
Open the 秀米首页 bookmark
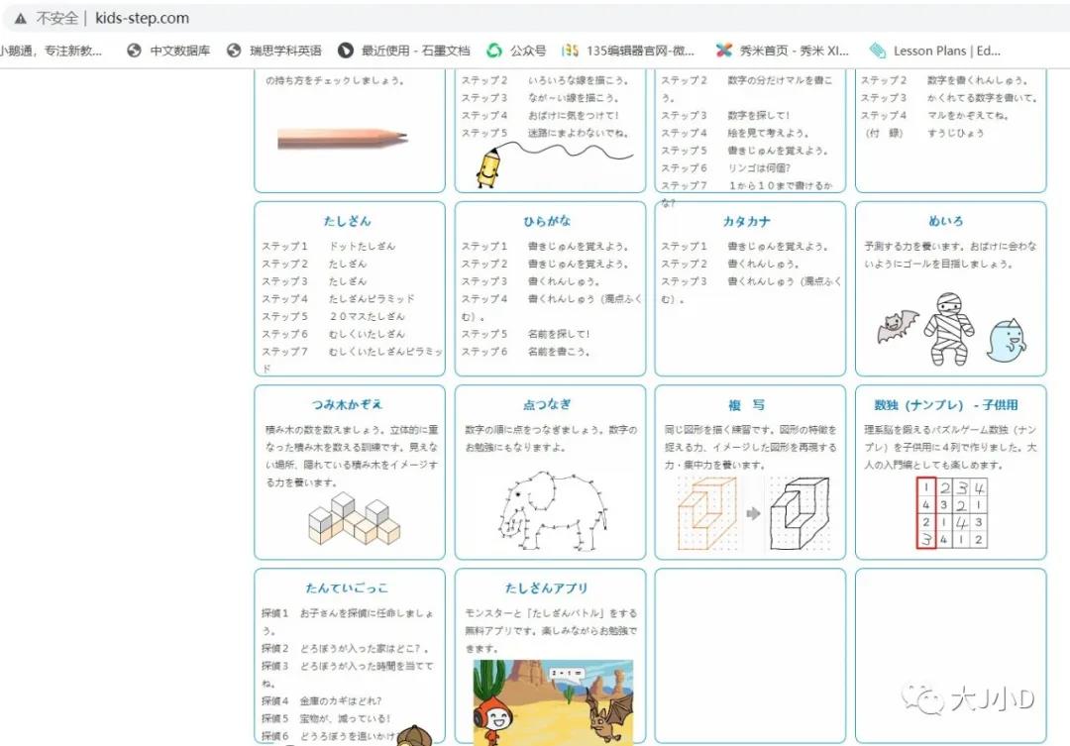pos(783,51)
